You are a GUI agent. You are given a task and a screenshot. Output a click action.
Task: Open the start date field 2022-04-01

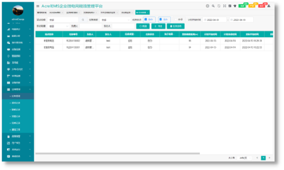(x=214, y=20)
